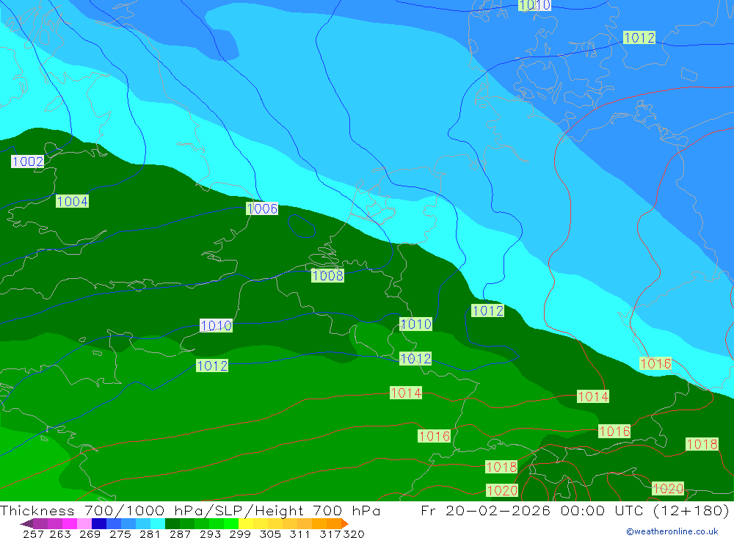Click the 1002 isobar label
Image resolution: width=734 pixels, height=538 pixels.
28,161
